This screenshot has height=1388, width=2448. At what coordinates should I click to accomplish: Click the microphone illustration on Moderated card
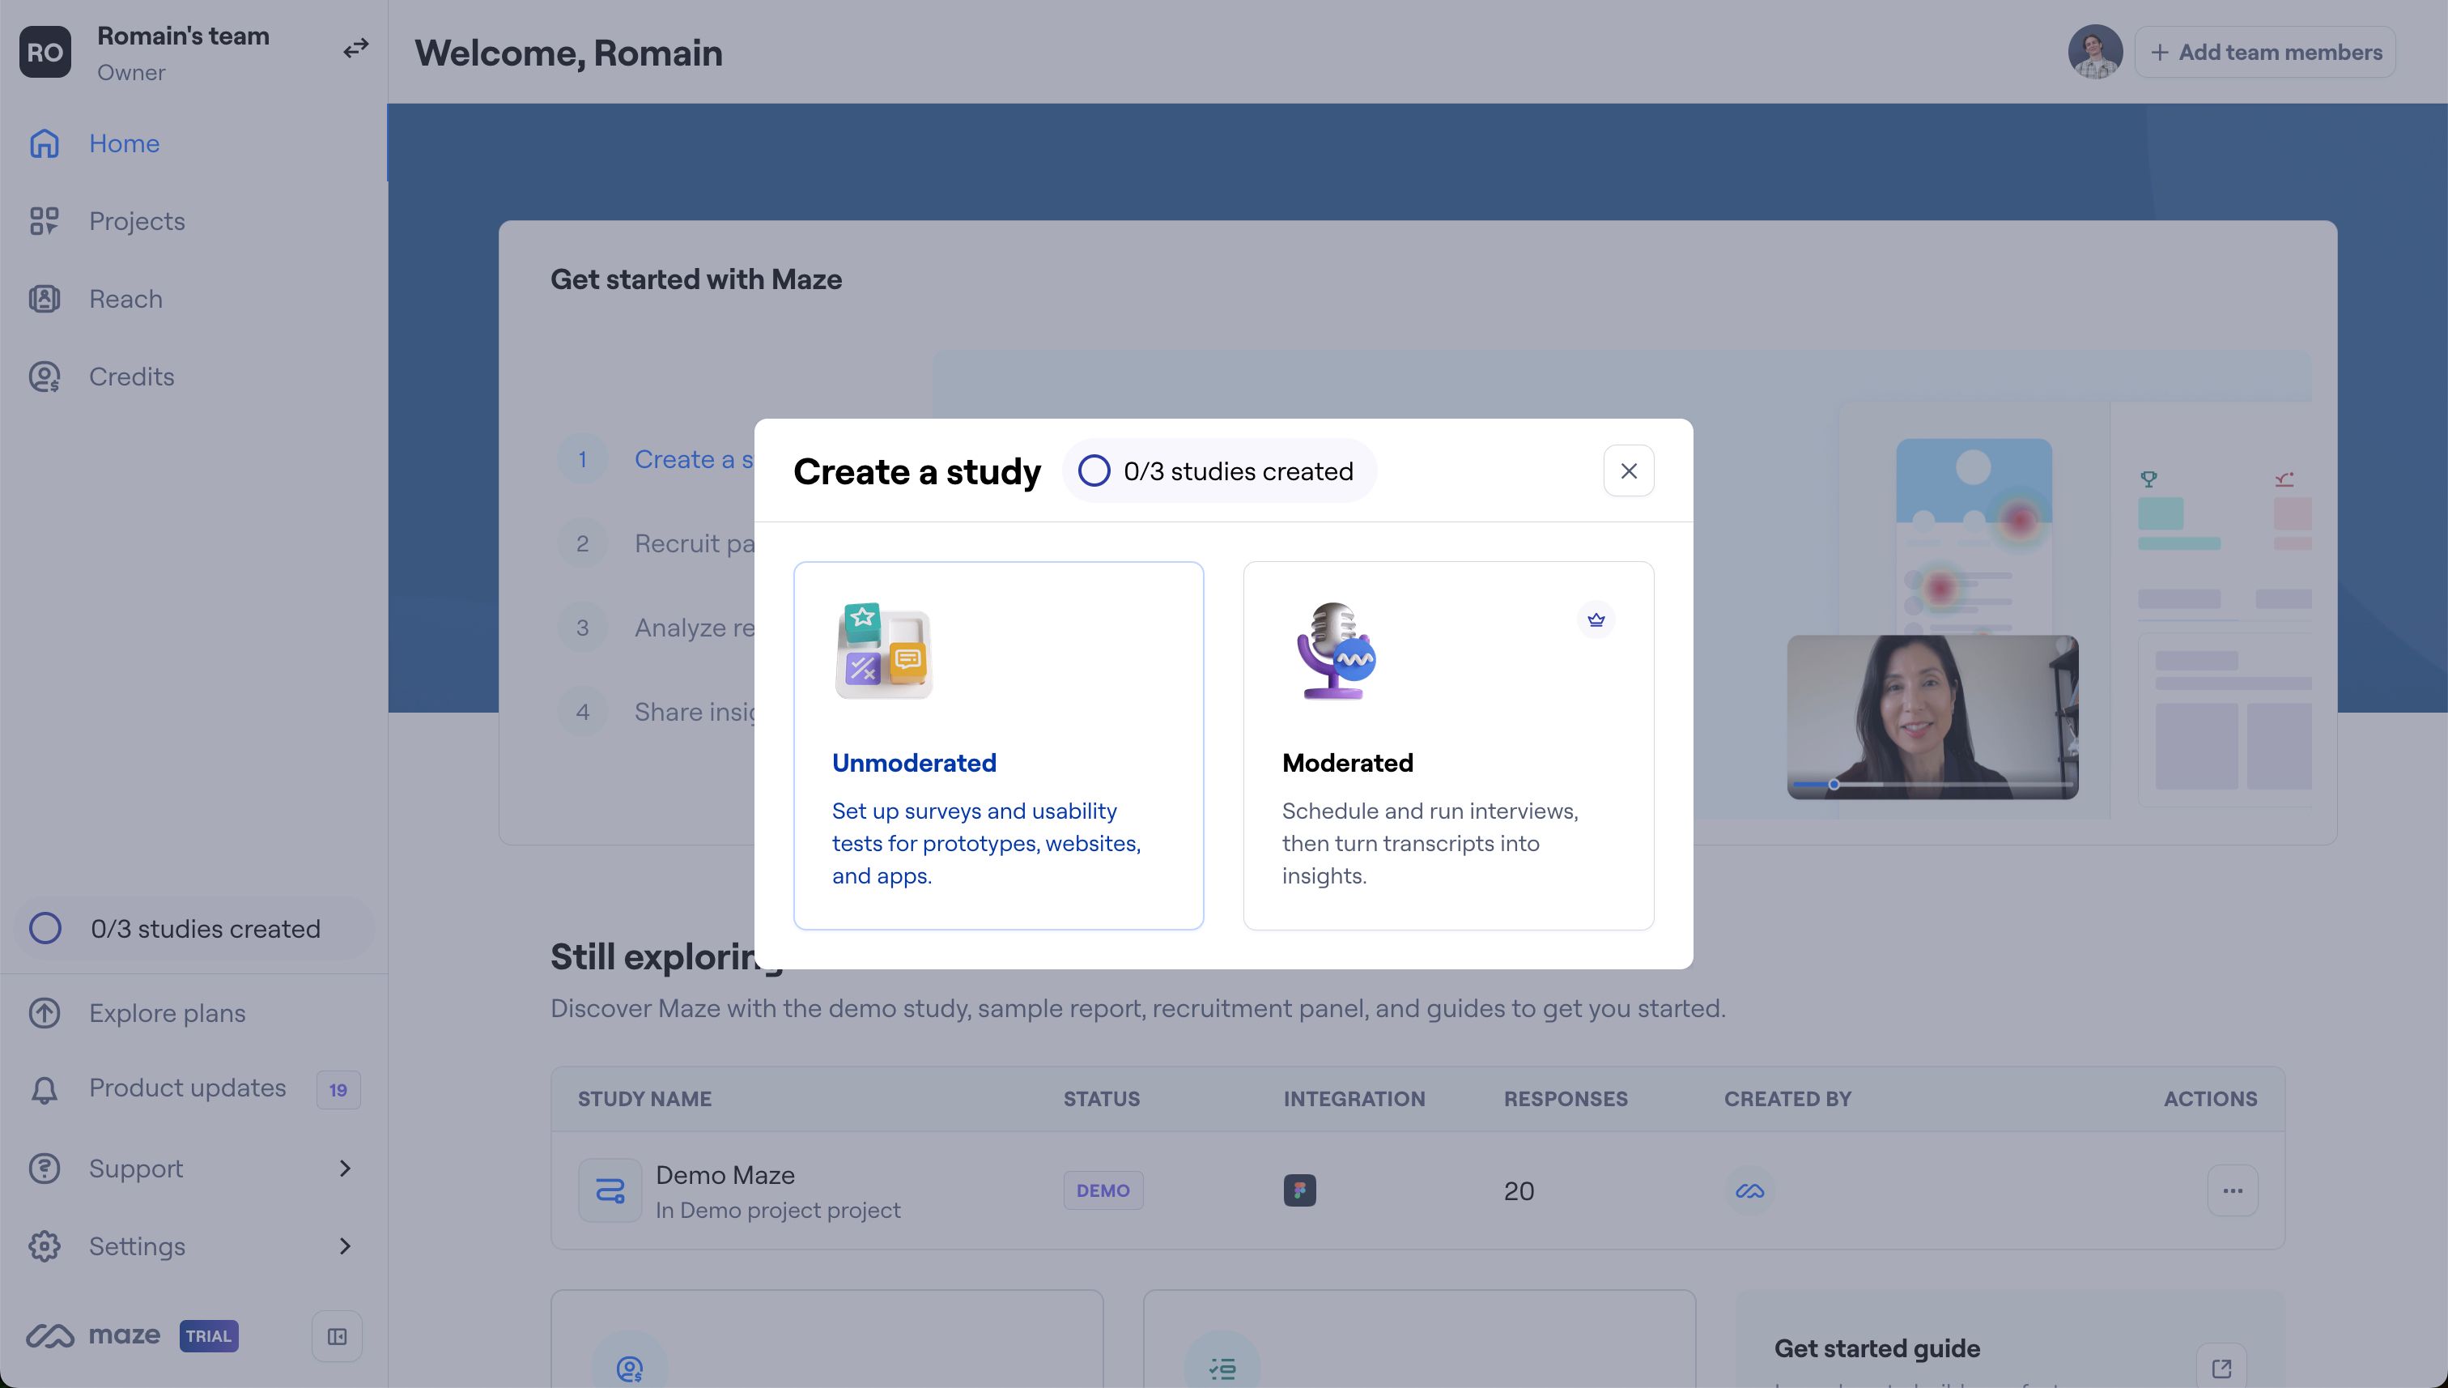[1335, 651]
